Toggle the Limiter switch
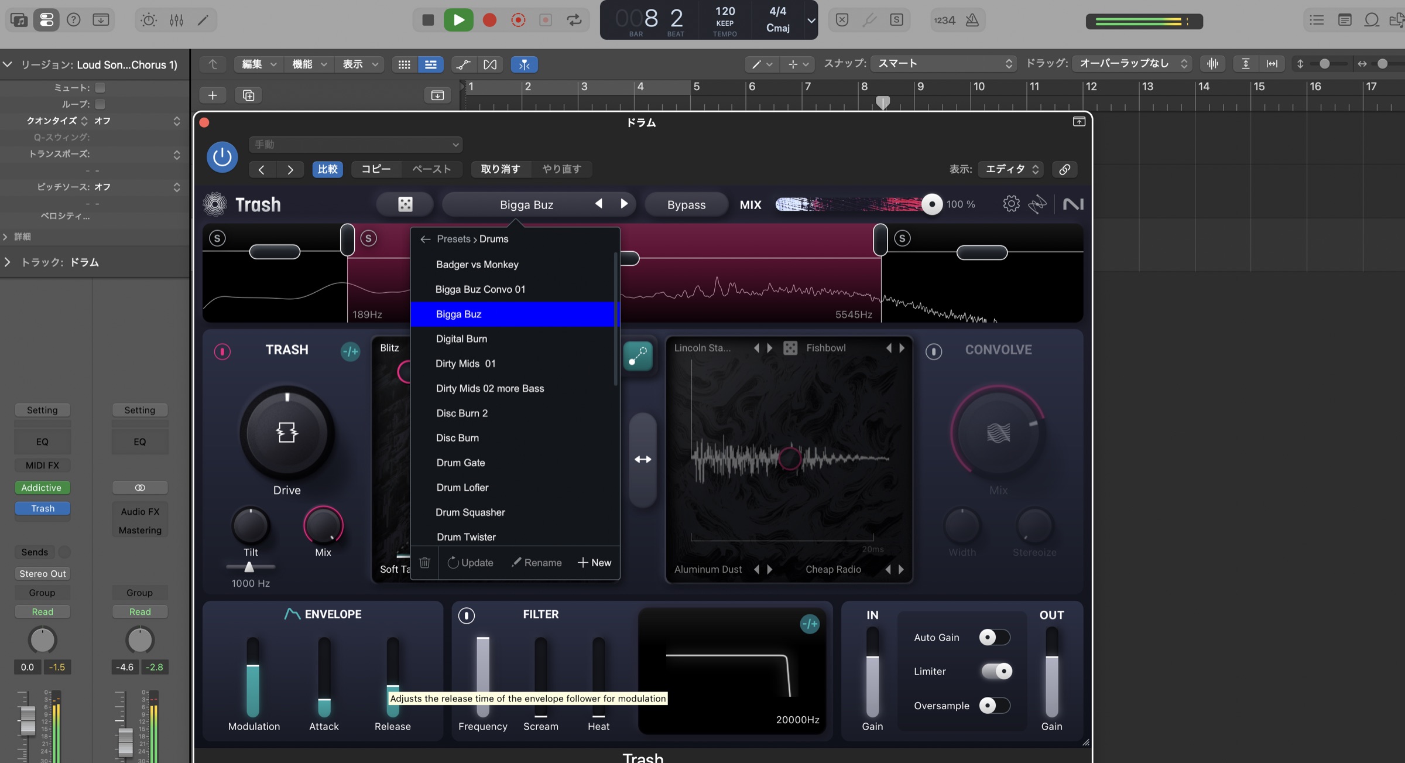Viewport: 1405px width, 763px height. point(996,671)
